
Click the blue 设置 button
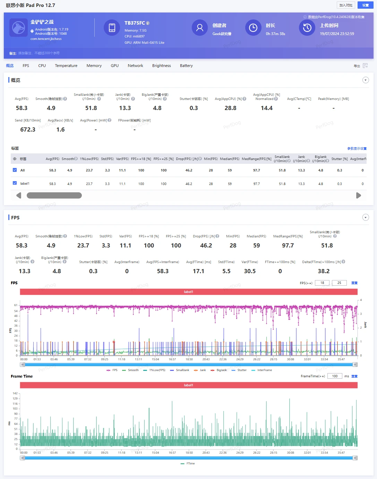pos(366,5)
